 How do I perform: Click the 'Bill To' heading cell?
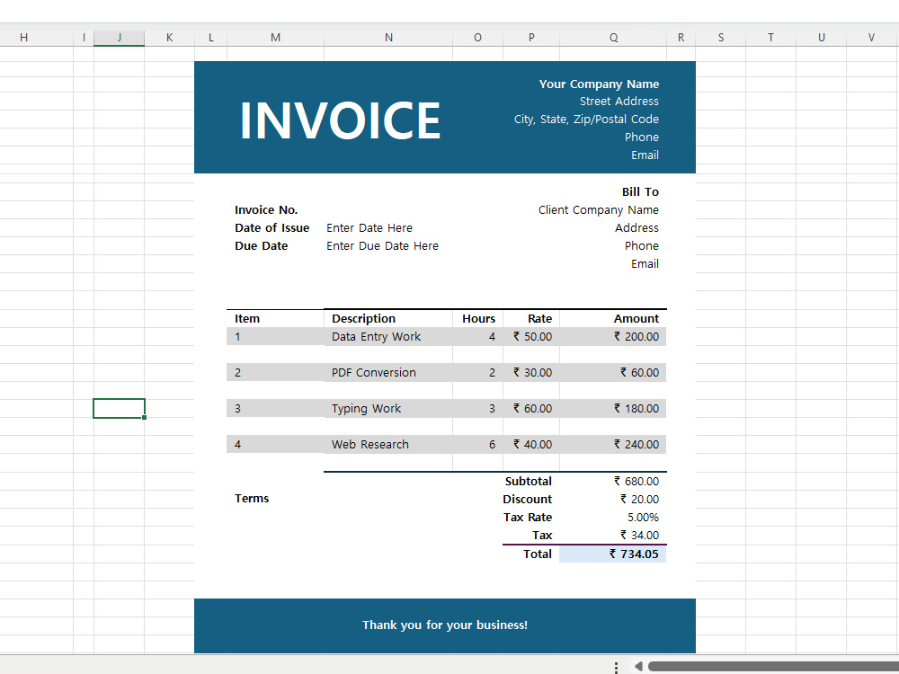pos(640,192)
